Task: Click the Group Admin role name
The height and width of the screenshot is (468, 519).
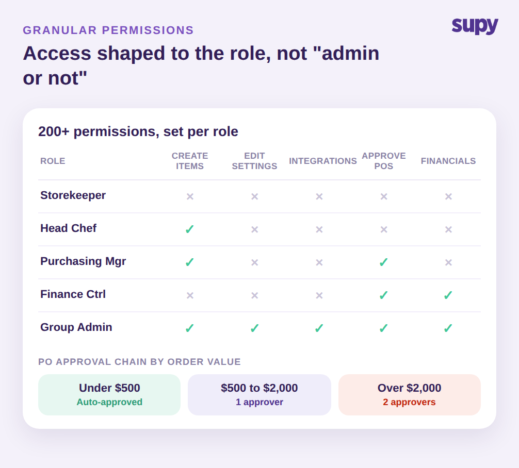Action: (x=76, y=327)
